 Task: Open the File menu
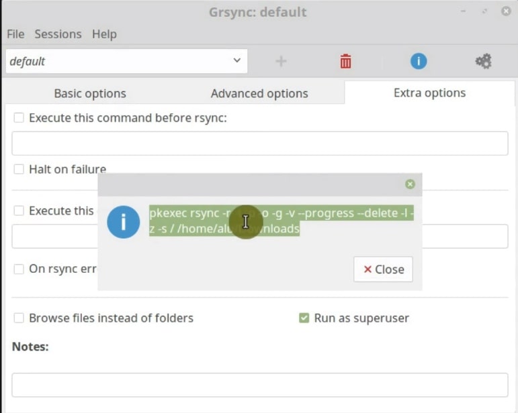click(x=15, y=34)
